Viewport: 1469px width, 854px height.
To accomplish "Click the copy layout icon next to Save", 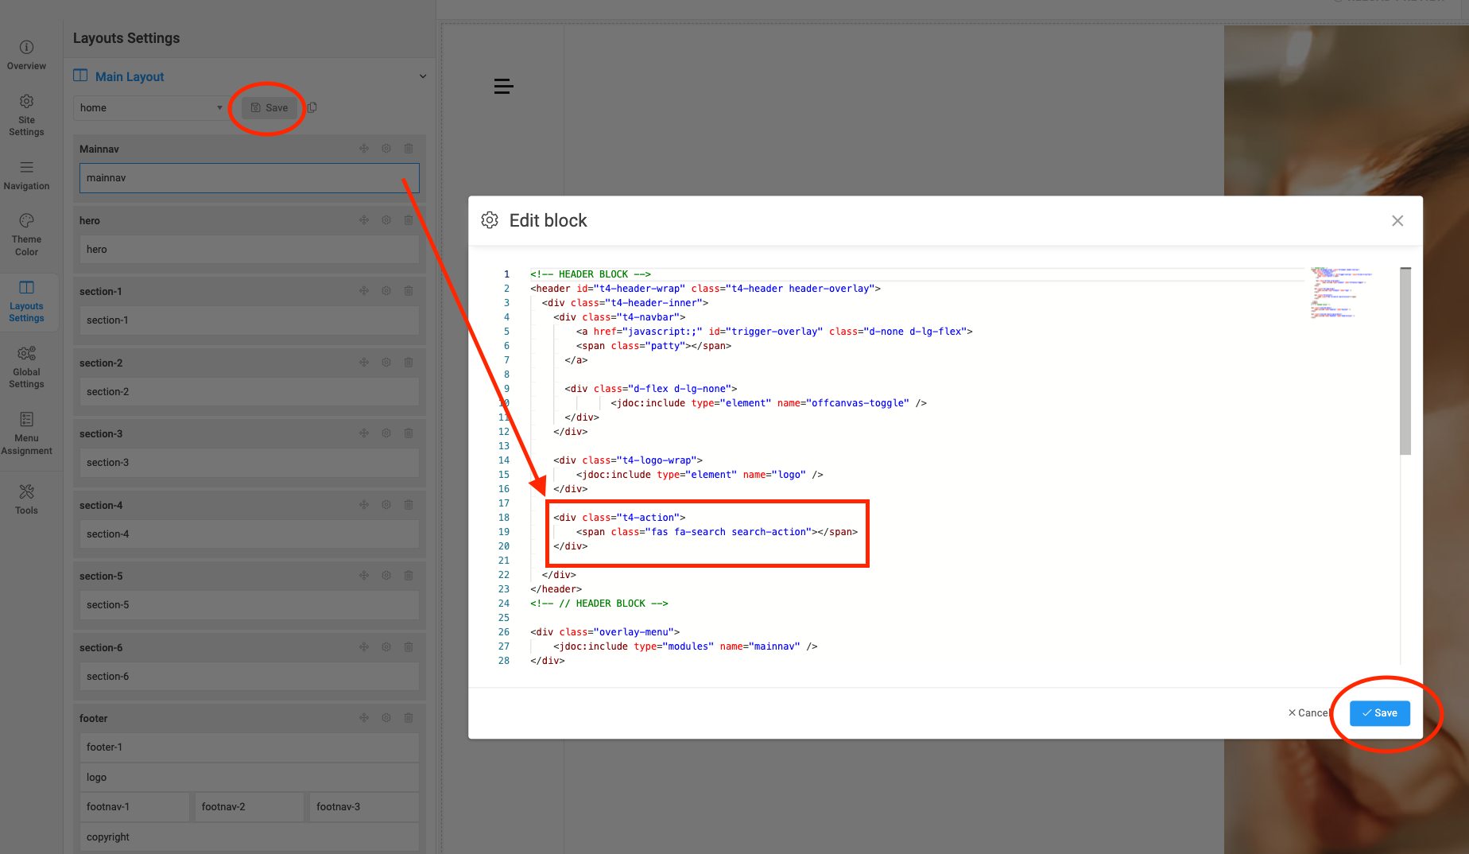I will 312,107.
